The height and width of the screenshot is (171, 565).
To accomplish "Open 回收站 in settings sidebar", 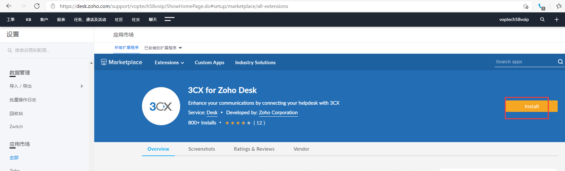I will click(16, 113).
